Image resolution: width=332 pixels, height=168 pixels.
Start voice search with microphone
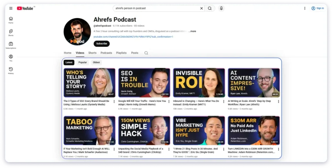221,8
